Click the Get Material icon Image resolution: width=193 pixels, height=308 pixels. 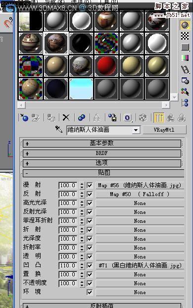(24, 118)
